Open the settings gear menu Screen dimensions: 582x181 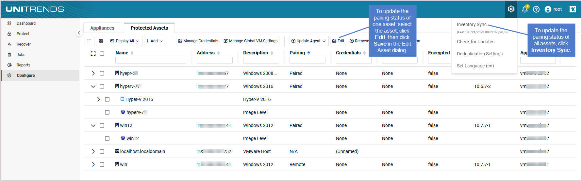click(511, 9)
